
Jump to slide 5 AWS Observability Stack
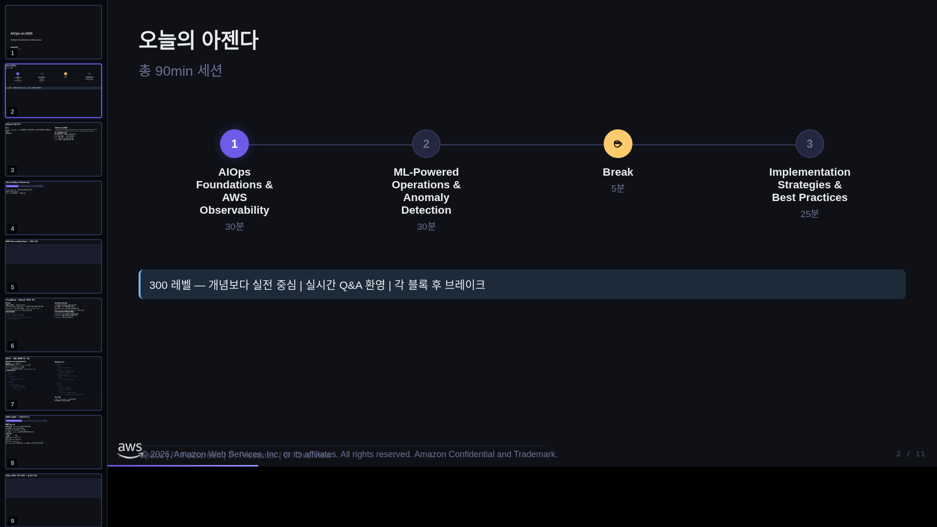pyautogui.click(x=53, y=266)
